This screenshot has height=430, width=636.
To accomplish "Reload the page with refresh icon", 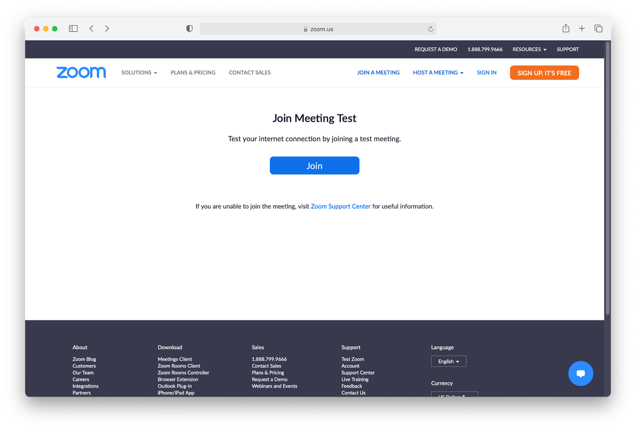I will (430, 29).
